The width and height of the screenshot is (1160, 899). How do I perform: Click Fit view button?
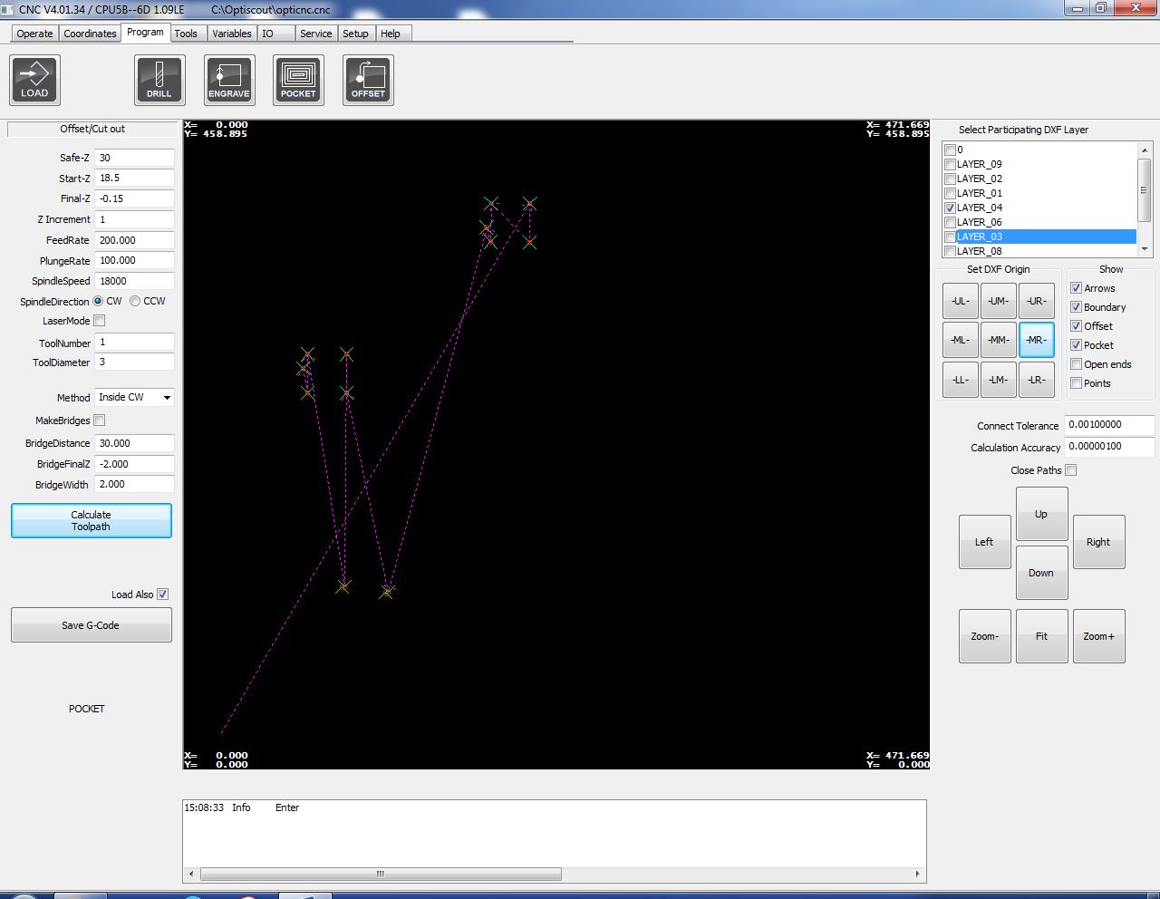click(x=1042, y=636)
